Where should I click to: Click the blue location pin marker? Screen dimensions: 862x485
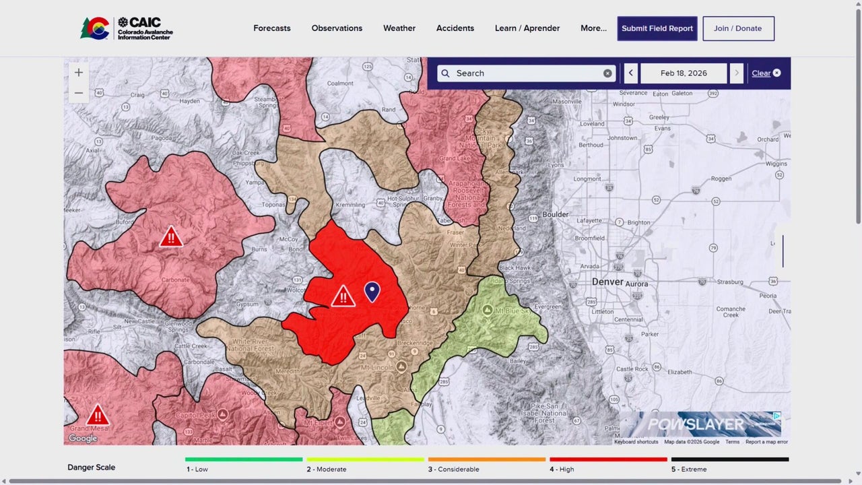tap(372, 291)
